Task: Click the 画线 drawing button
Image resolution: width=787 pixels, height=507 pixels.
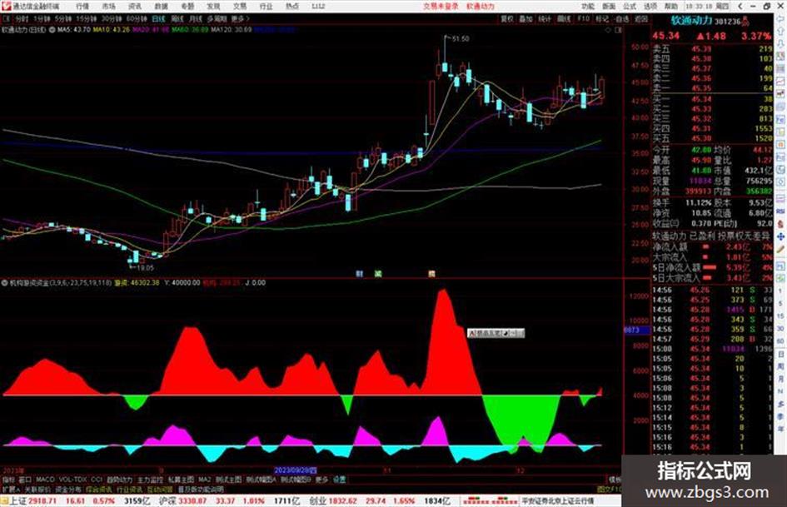Action: click(x=564, y=19)
